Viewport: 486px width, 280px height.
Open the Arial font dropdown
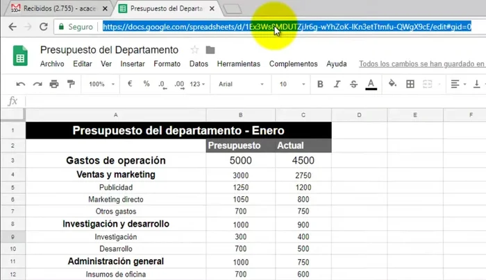point(241,84)
